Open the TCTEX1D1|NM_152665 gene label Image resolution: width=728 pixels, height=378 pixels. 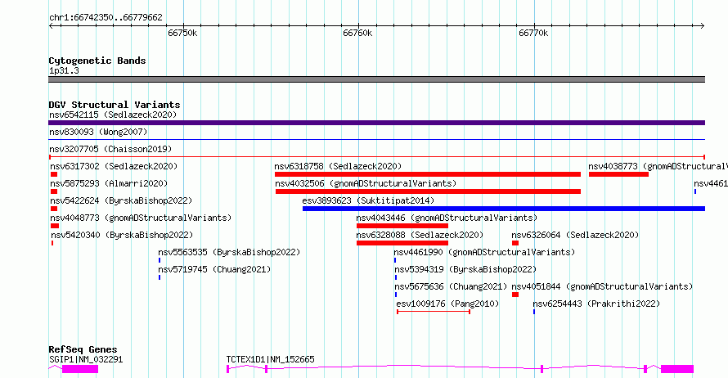click(x=270, y=359)
